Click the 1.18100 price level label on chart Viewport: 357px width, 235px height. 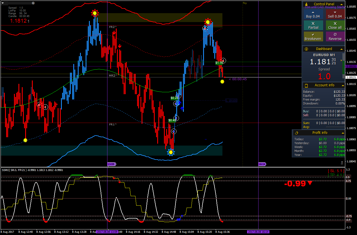pos(231,101)
